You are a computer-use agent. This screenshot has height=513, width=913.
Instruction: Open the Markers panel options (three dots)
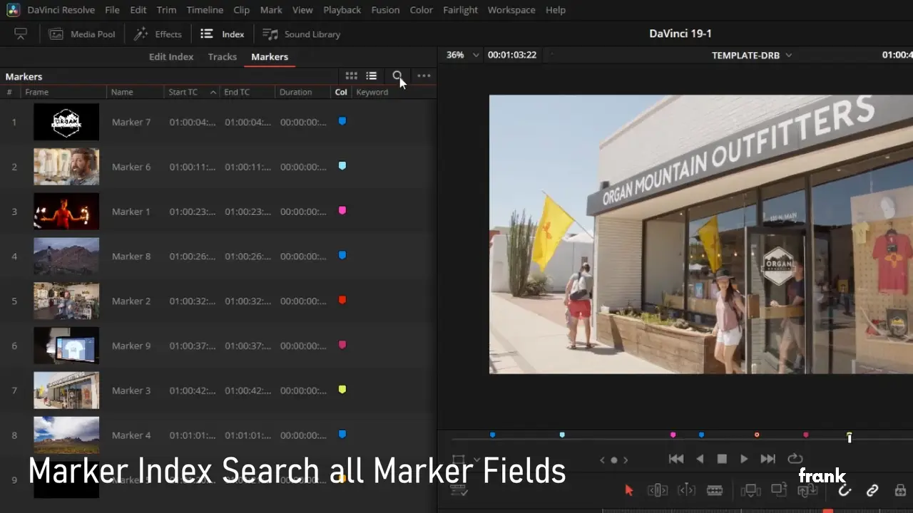click(424, 76)
